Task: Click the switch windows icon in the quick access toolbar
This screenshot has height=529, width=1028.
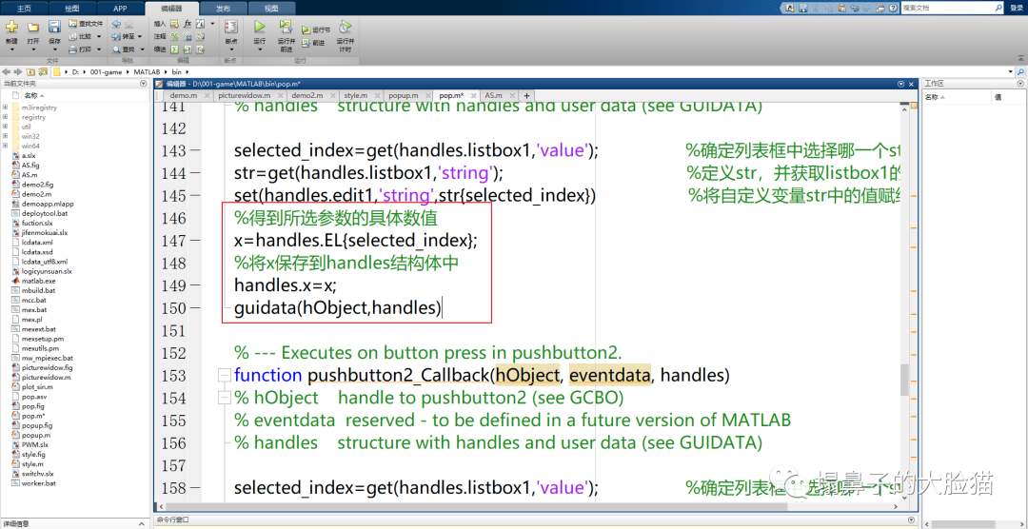Action: click(880, 8)
